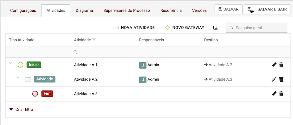Open Supervisores do Processo tab

pyautogui.click(x=127, y=10)
